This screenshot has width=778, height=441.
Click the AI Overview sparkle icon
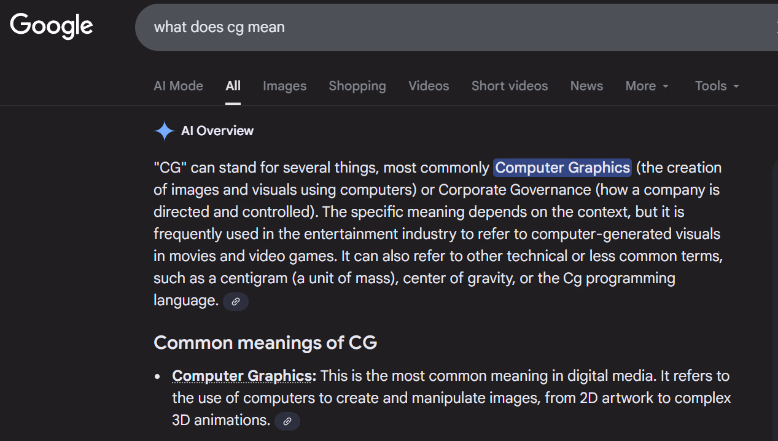point(164,131)
